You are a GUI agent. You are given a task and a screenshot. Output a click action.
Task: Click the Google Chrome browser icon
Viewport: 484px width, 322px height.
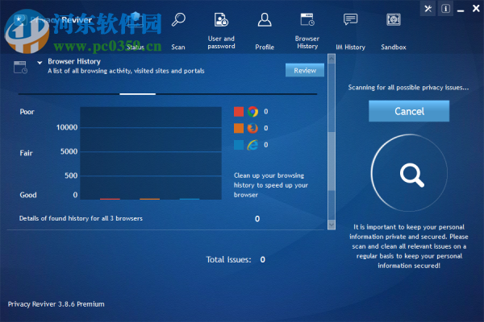[x=252, y=112]
